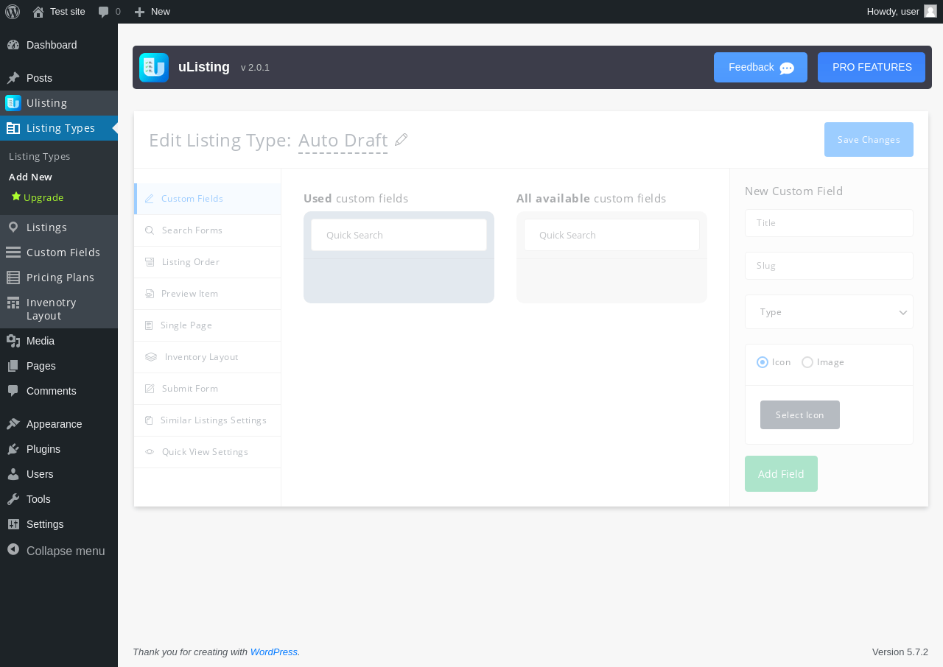
Task: Click the Plugins plug icon
Action: (x=13, y=449)
